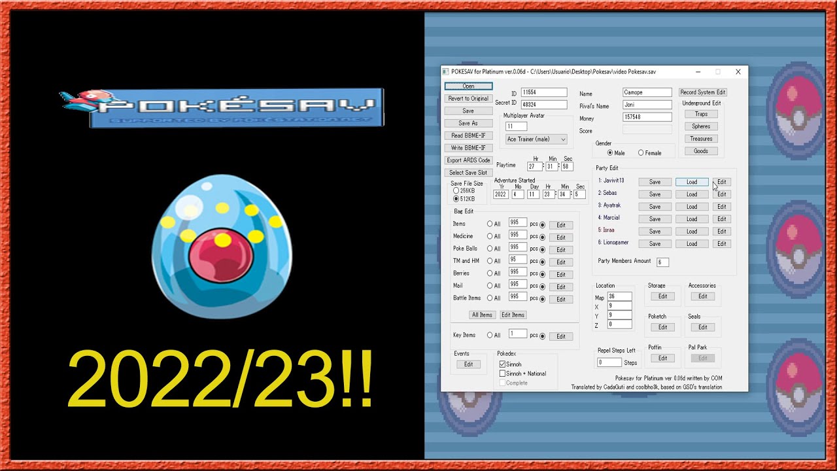Viewport: 837px width, 471px height.
Task: Focus the trainer ID field
Action: (x=544, y=93)
